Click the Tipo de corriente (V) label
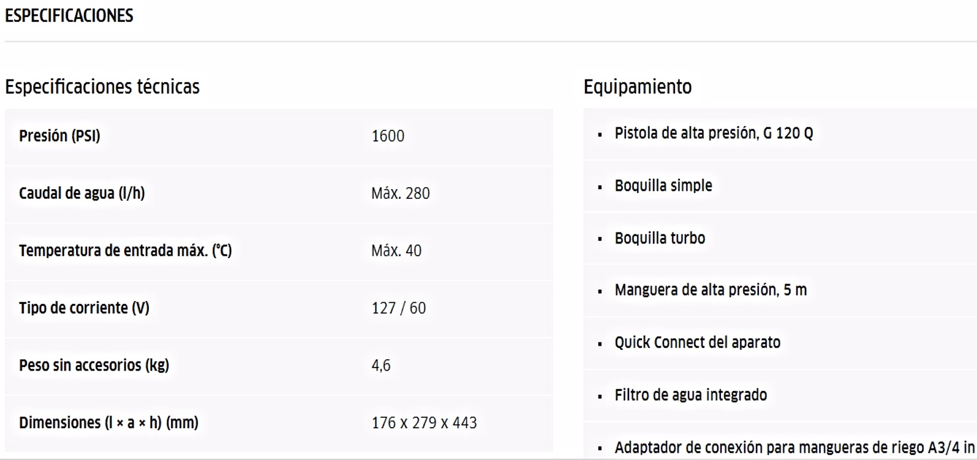 tap(84, 308)
